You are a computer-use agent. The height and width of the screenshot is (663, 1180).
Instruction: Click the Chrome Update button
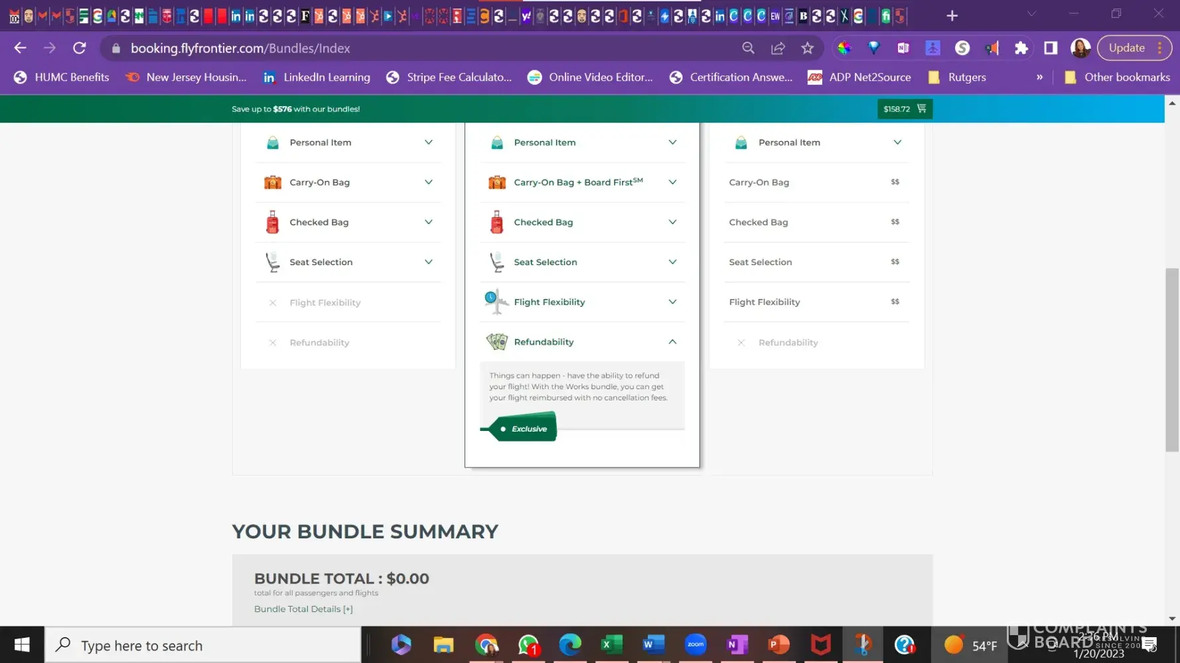coord(1126,48)
